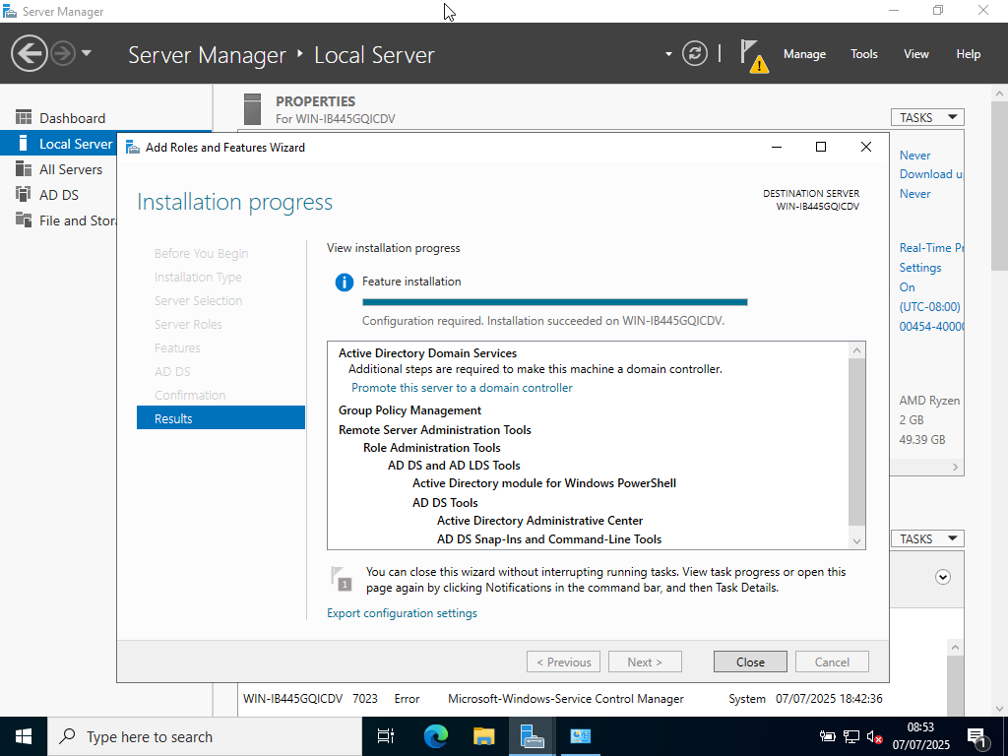Click the wizard Cancel button

pyautogui.click(x=832, y=661)
